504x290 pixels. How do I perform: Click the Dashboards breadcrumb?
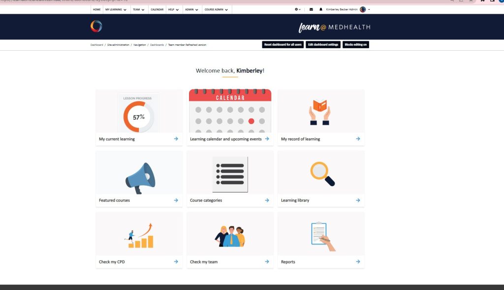tap(157, 45)
